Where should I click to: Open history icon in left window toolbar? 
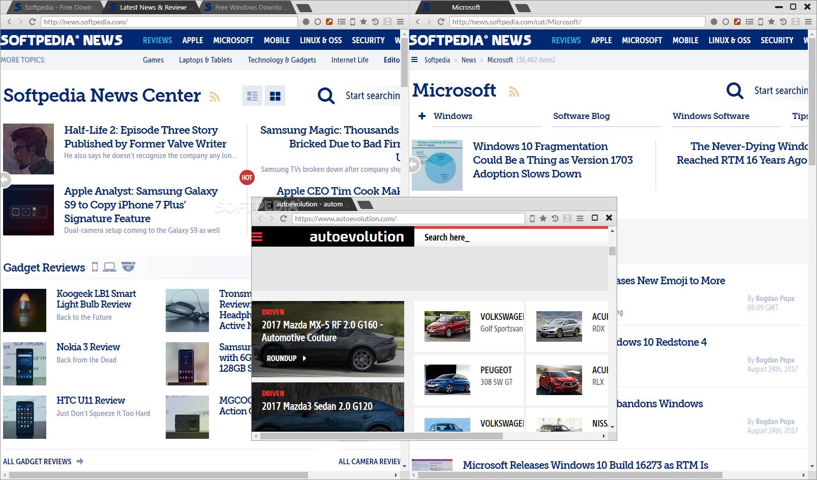375,22
